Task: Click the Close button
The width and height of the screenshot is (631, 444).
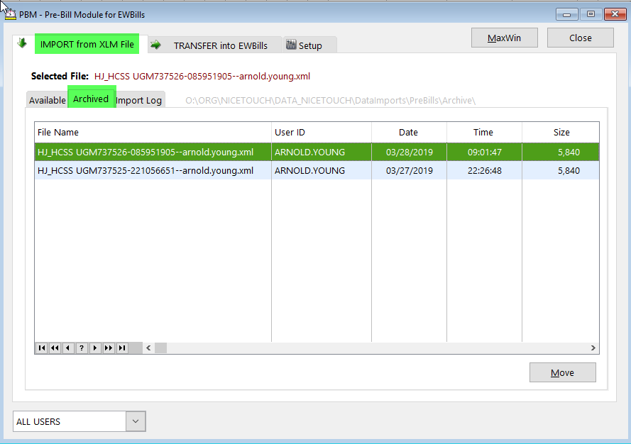Action: click(x=581, y=38)
